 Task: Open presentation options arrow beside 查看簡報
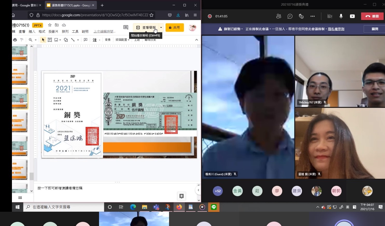pyautogui.click(x=161, y=28)
